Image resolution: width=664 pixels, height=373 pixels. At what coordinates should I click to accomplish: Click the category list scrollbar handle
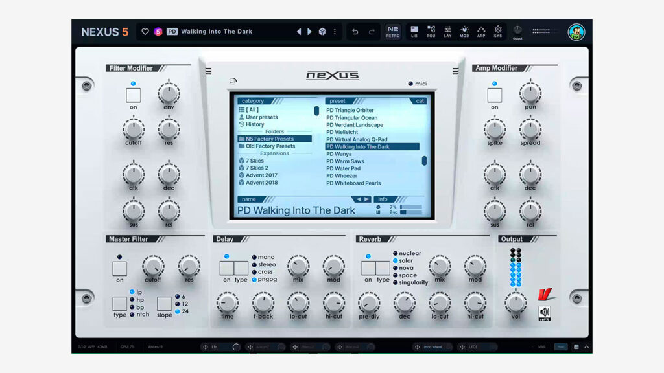(316, 111)
